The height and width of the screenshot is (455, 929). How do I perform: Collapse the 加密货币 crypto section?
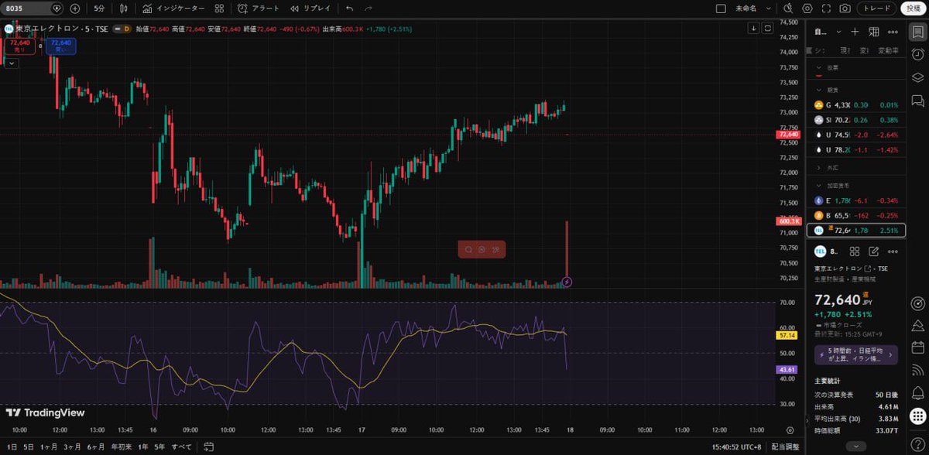819,186
